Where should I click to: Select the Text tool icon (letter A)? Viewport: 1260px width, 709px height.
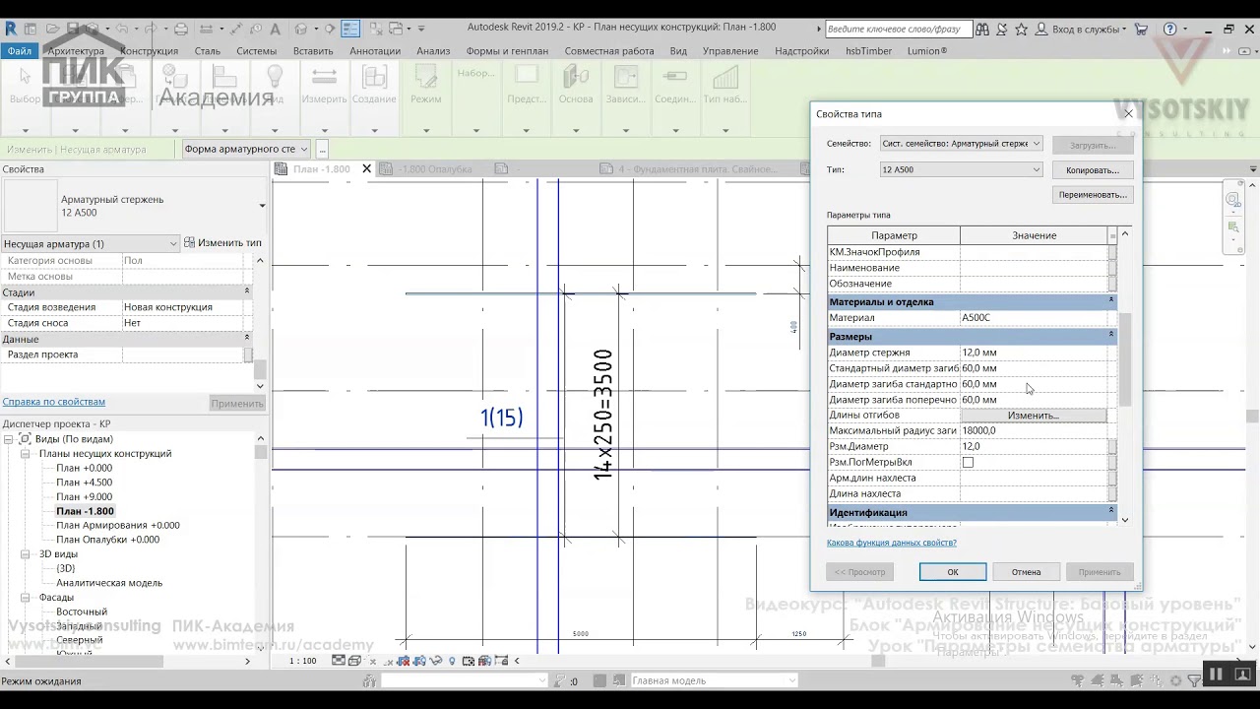pos(275,29)
